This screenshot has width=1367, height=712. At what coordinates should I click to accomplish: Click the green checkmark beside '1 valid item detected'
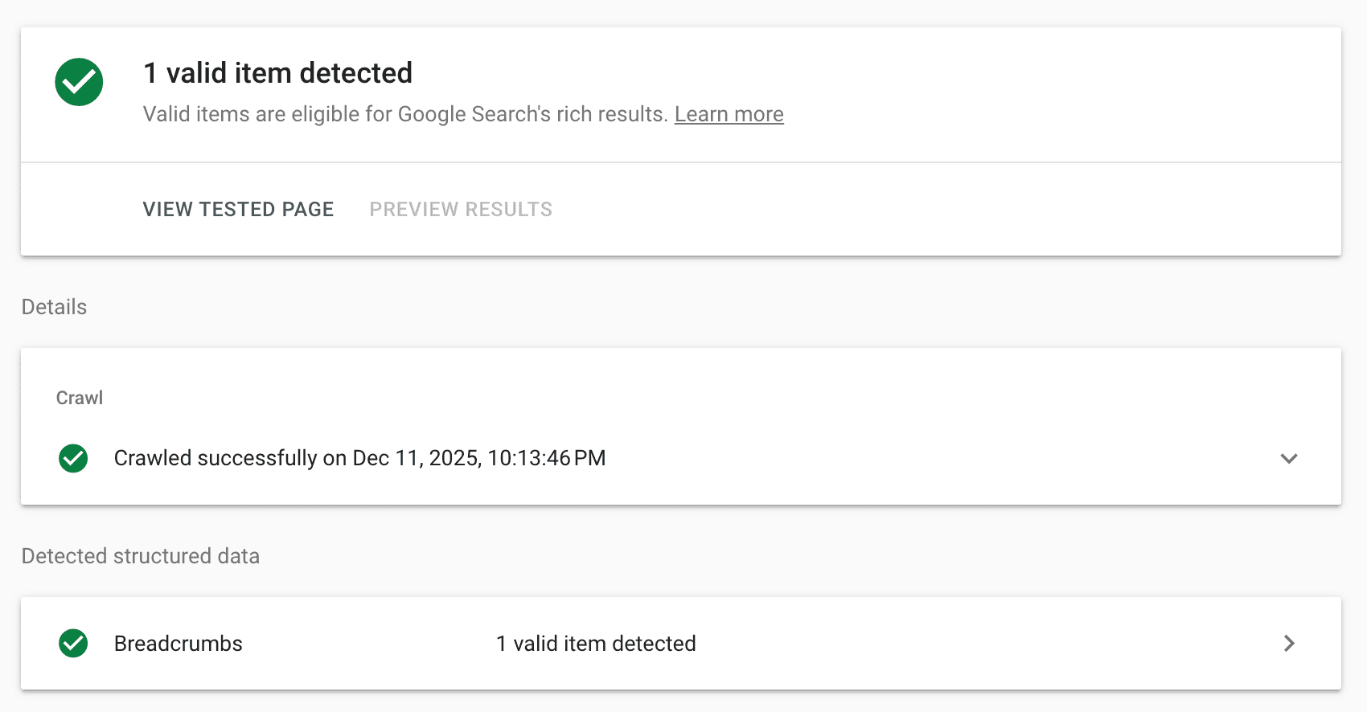pos(78,82)
